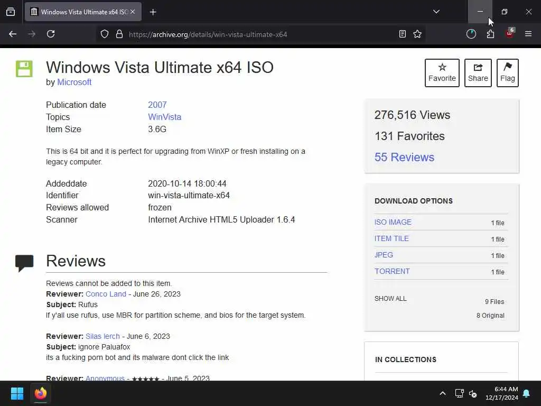Viewport: 541px width, 406px height.
Task: Open the WinVista topic link
Action: coord(165,117)
